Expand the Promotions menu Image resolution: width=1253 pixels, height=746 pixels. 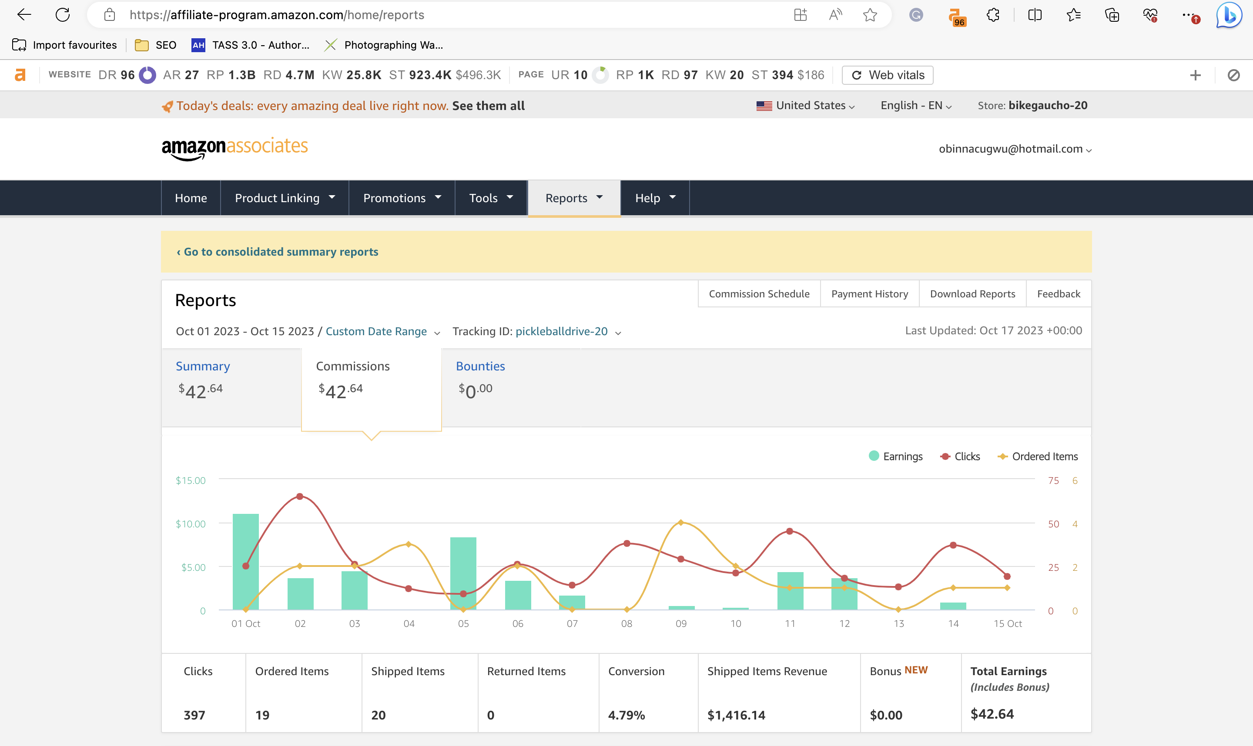pos(402,198)
